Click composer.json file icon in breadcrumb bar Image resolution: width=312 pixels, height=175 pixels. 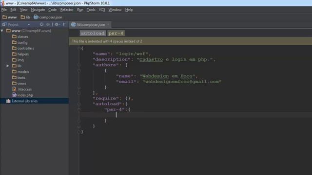pos(36,17)
